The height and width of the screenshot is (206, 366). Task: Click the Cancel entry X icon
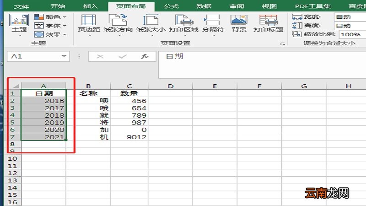click(100, 56)
